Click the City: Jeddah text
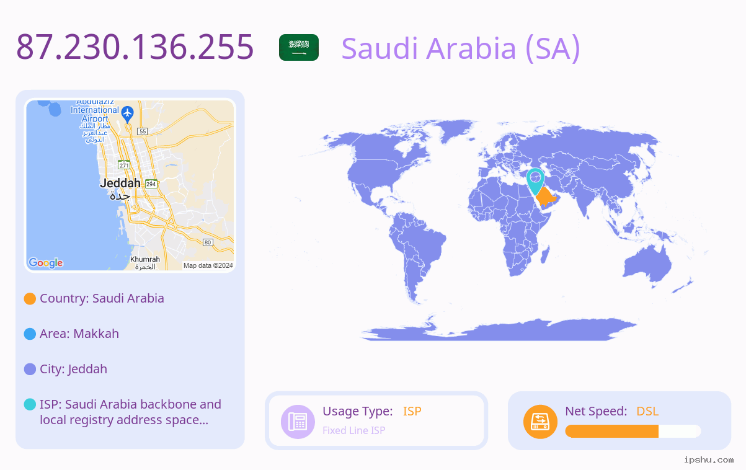This screenshot has height=470, width=746. click(x=73, y=369)
